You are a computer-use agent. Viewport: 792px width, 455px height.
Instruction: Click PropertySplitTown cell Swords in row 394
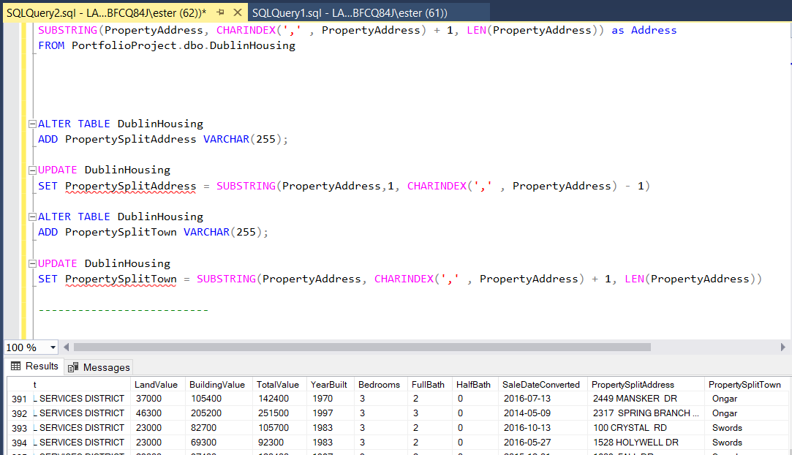pyautogui.click(x=747, y=443)
